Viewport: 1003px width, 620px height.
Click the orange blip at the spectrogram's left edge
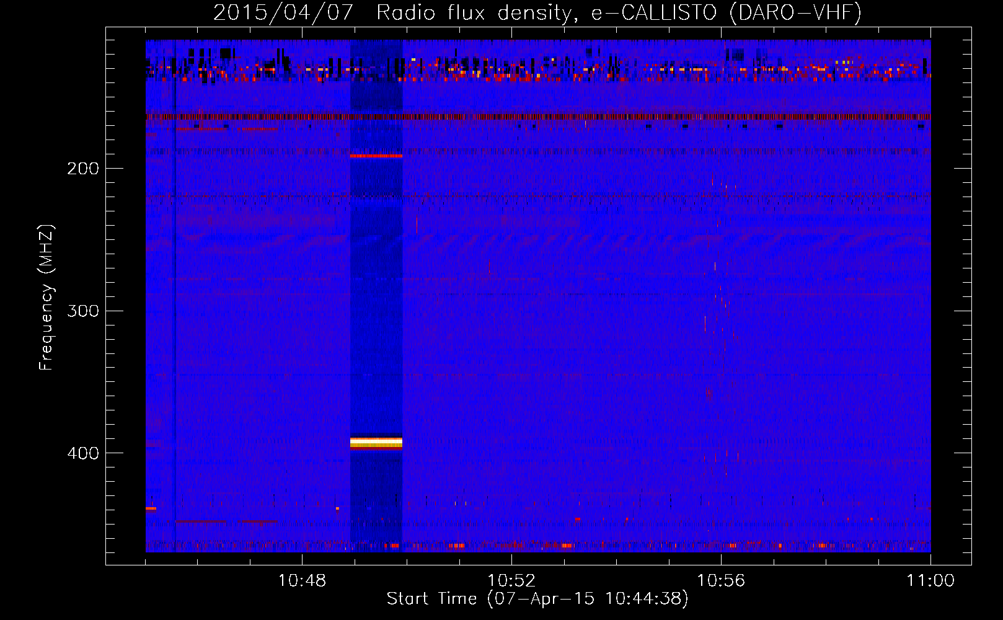(151, 508)
